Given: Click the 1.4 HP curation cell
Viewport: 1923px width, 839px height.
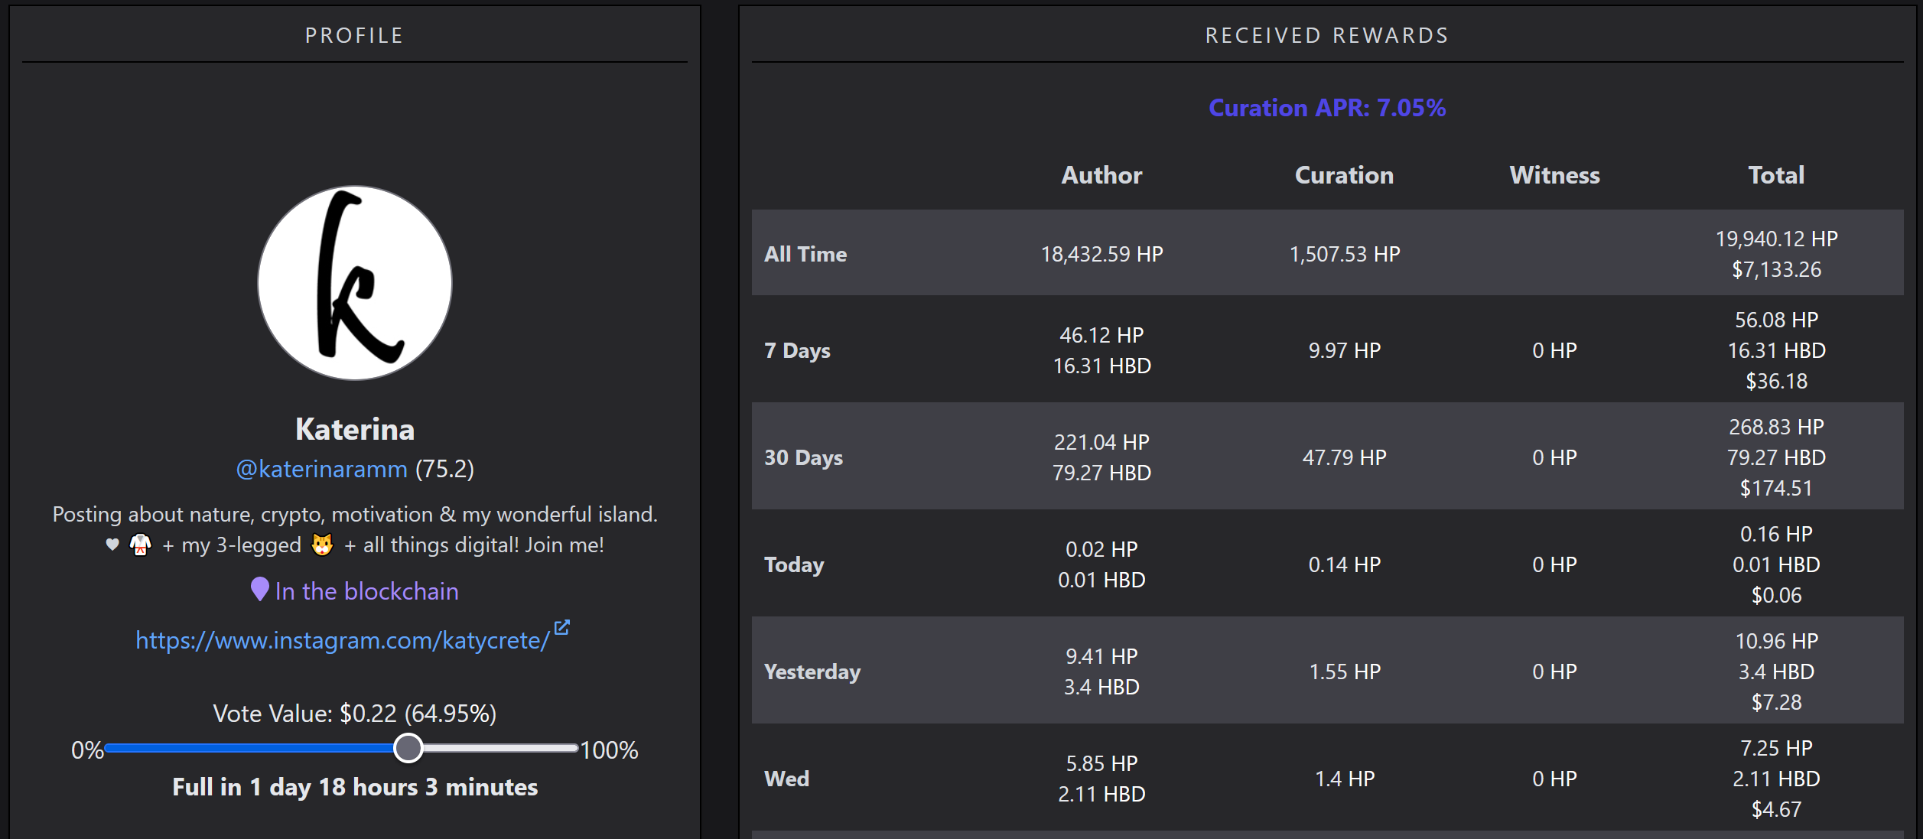Looking at the screenshot, I should tap(1345, 779).
